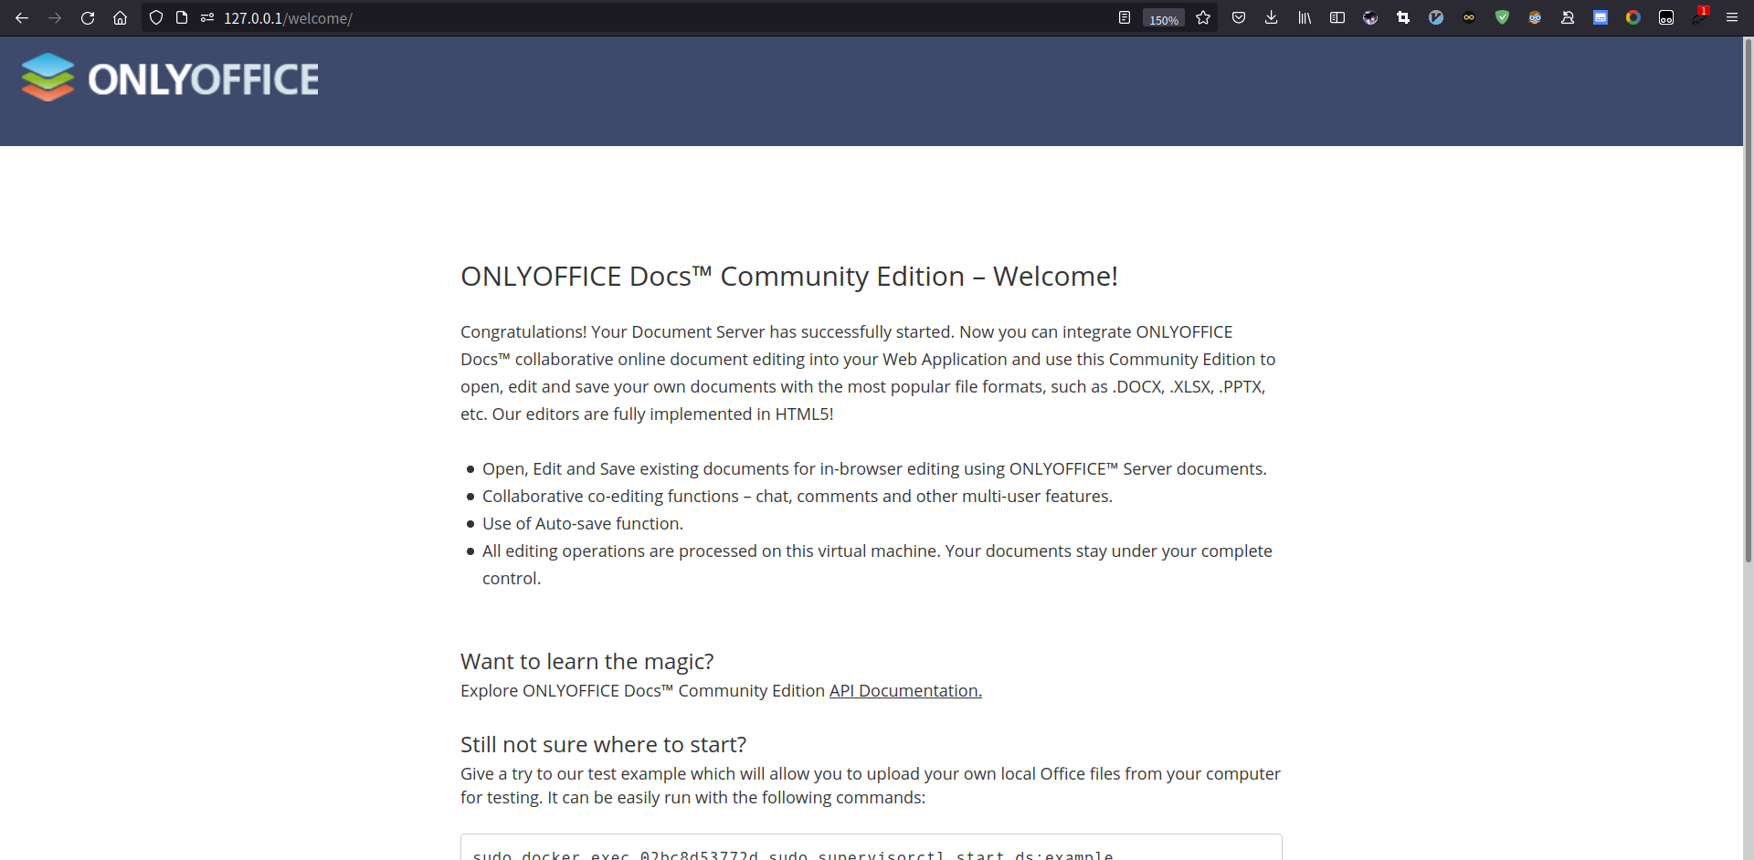1754x860 pixels.
Task: Click the 'Open, Edit and Save existing documents' bullet
Action: point(874,469)
